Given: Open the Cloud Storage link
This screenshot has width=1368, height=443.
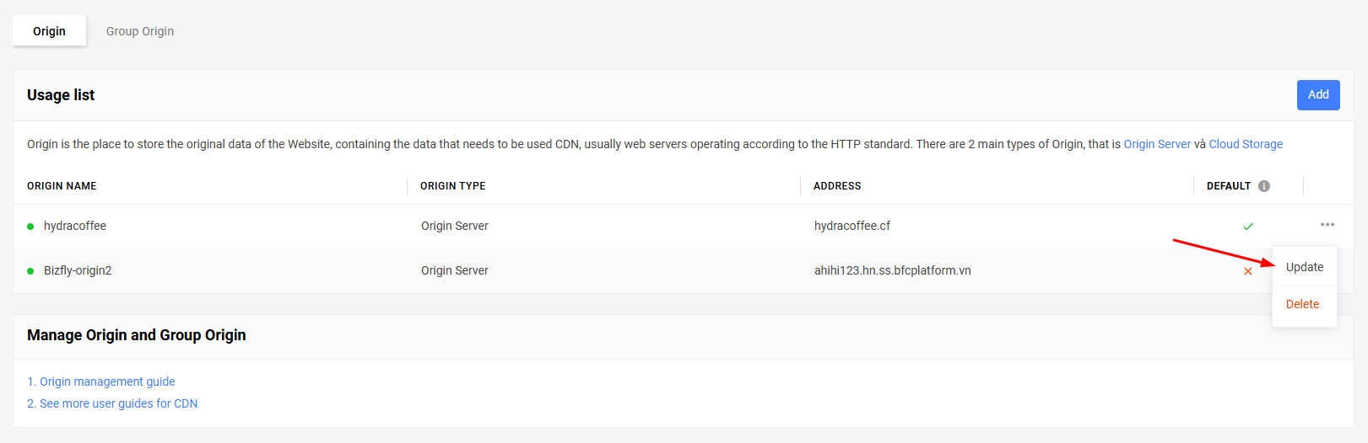Looking at the screenshot, I should tap(1246, 144).
